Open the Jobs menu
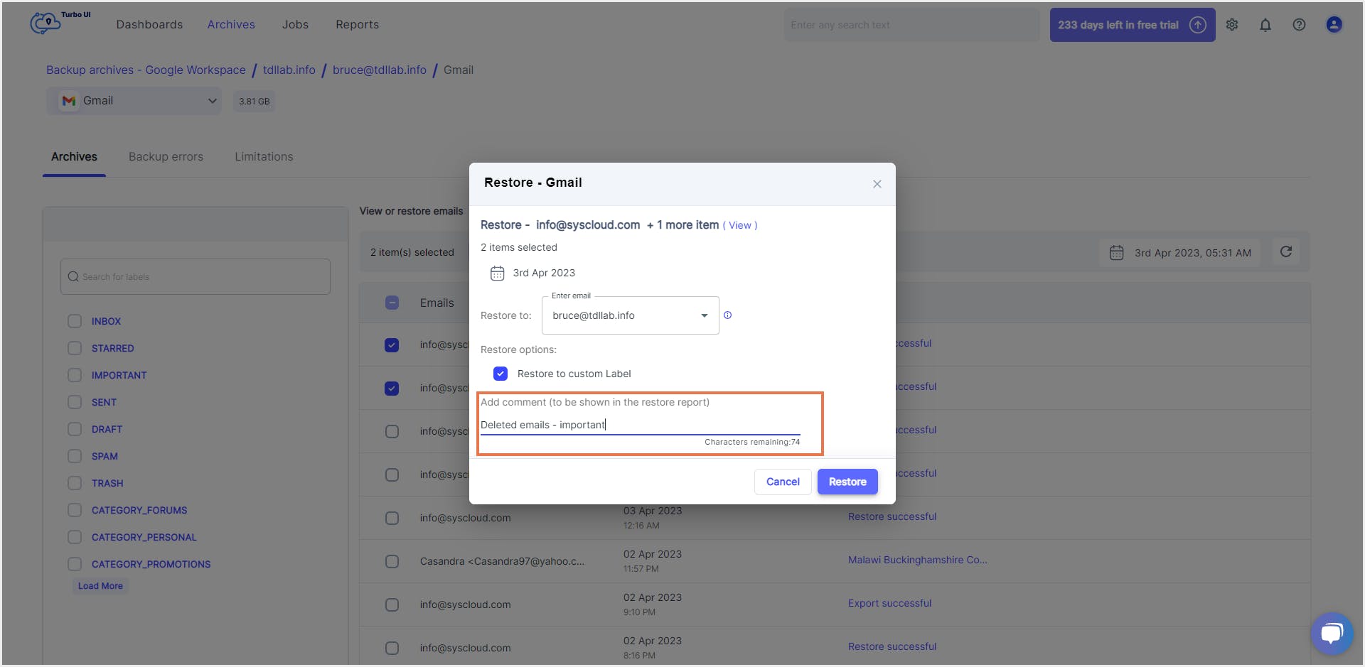Viewport: 1365px width, 667px height. pyautogui.click(x=295, y=24)
